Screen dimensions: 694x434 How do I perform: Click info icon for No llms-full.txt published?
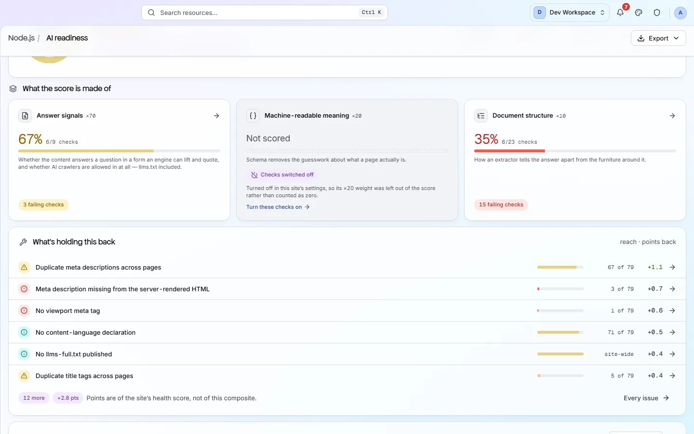tap(24, 354)
